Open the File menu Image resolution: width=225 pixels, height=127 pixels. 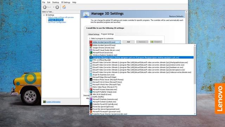(x=44, y=2)
